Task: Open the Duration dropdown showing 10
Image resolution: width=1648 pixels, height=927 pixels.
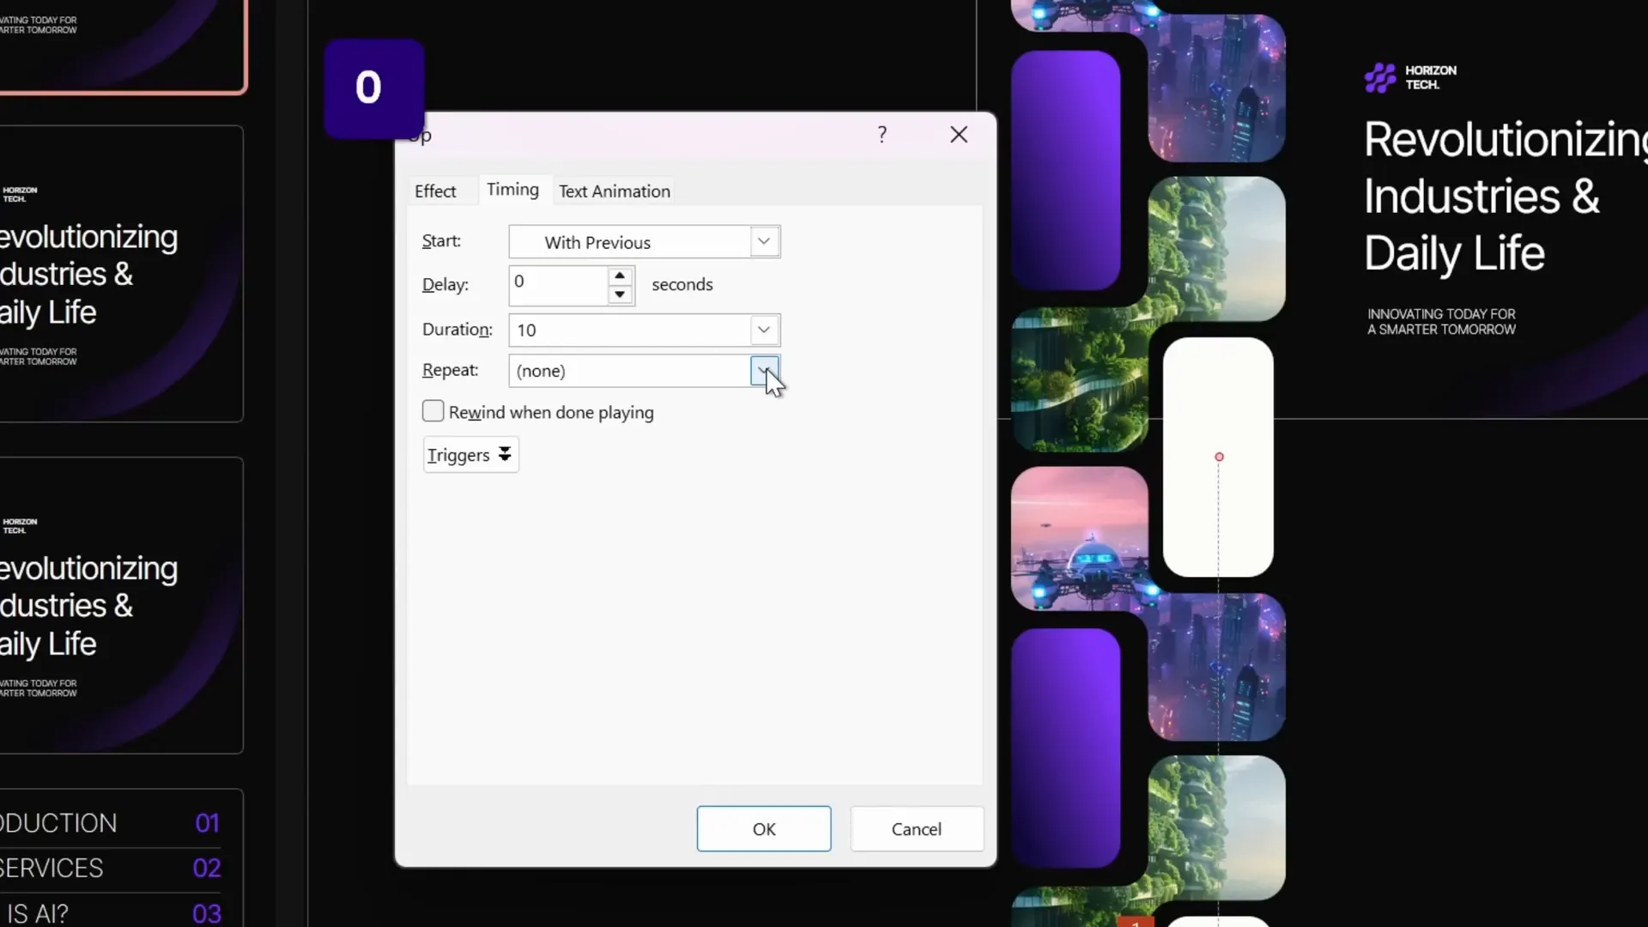Action: [763, 330]
